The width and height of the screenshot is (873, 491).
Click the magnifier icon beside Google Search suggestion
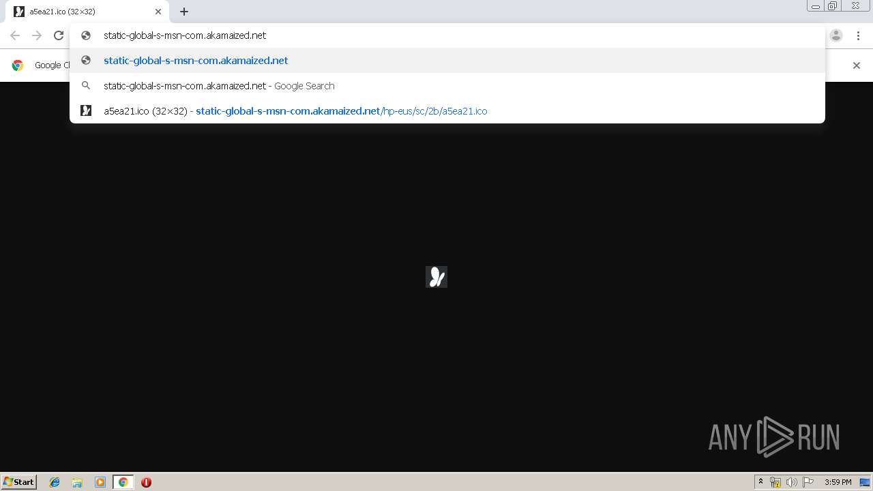(86, 86)
